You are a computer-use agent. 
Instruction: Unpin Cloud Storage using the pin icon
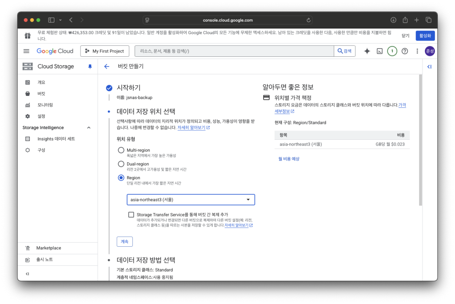point(90,67)
